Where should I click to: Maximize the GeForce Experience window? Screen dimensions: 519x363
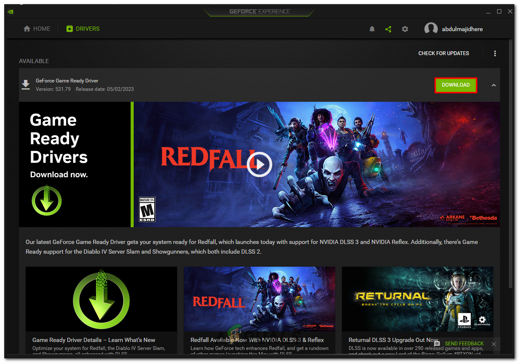tap(499, 11)
